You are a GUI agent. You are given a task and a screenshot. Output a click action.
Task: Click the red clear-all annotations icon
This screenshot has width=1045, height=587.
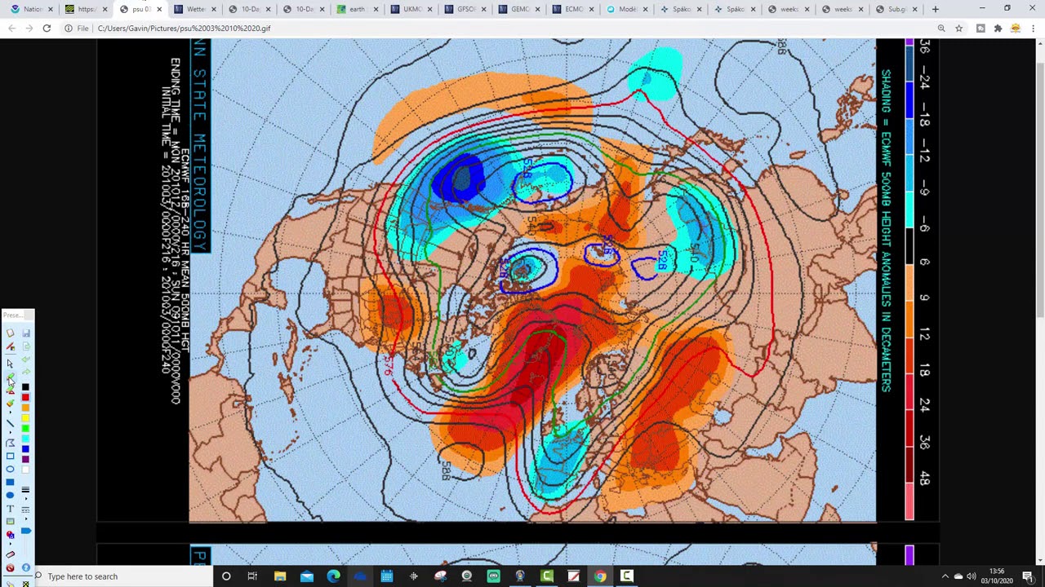(x=10, y=567)
